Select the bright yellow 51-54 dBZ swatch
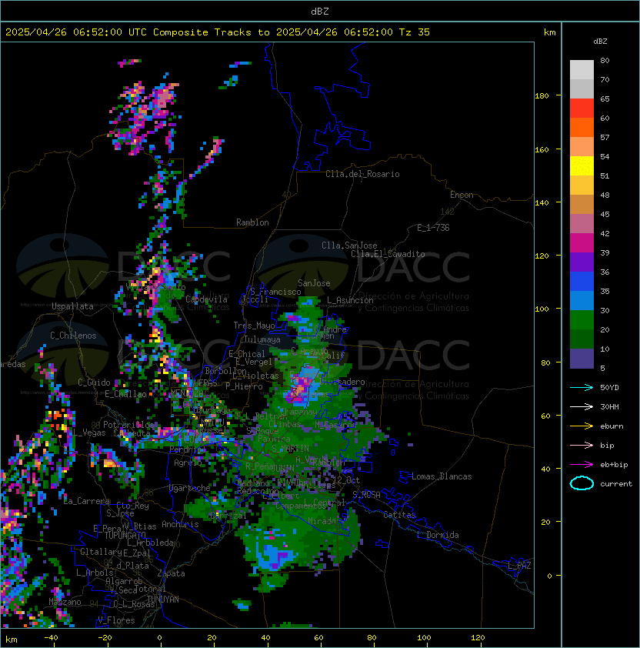Viewport: 640px width, 648px height. pos(582,166)
